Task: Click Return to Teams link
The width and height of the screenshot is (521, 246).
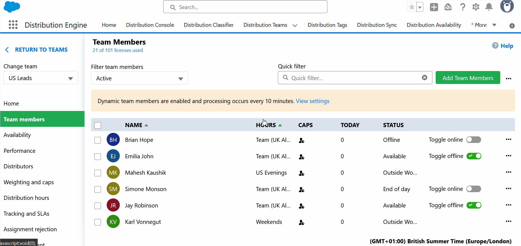Action: point(41,50)
